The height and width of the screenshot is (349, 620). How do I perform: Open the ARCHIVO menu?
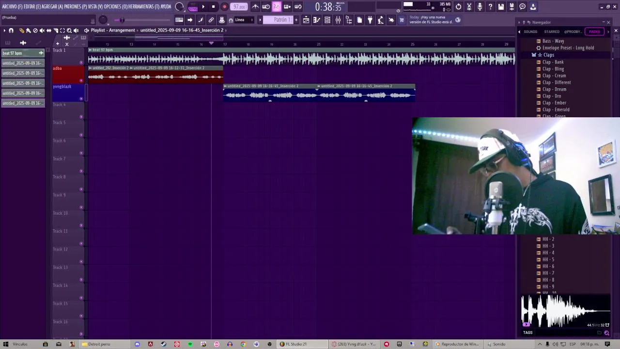(12, 7)
